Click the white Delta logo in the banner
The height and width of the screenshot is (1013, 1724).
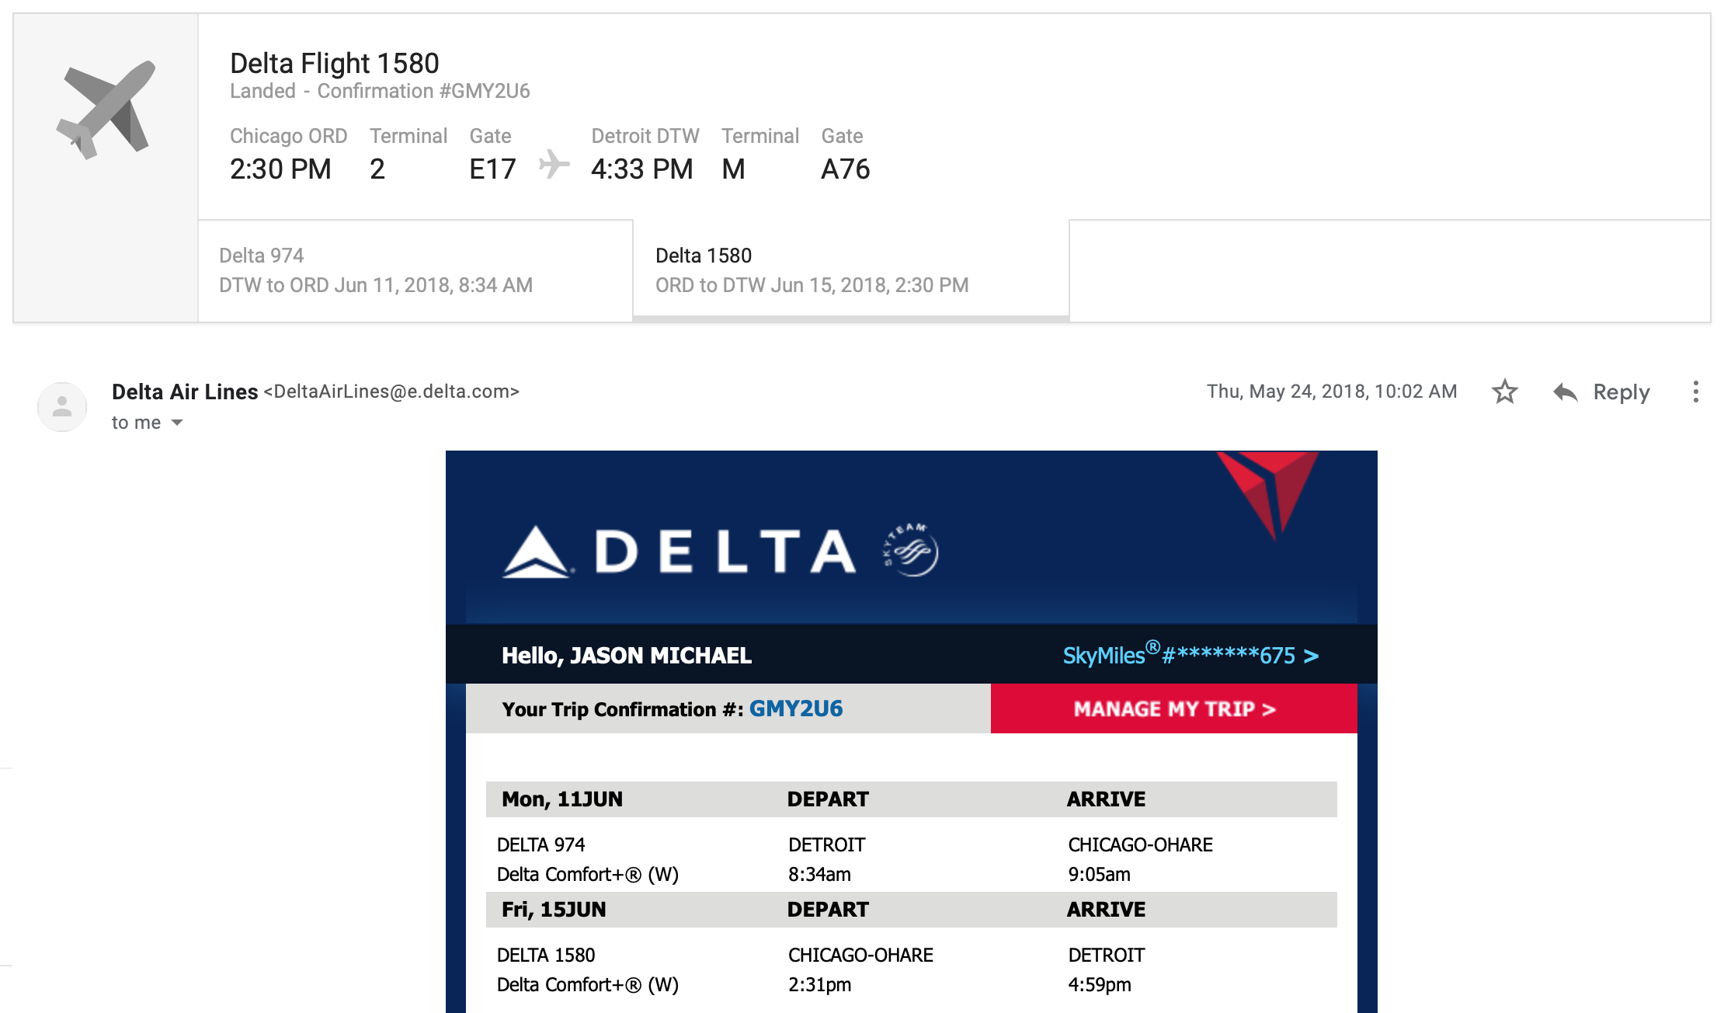[680, 552]
